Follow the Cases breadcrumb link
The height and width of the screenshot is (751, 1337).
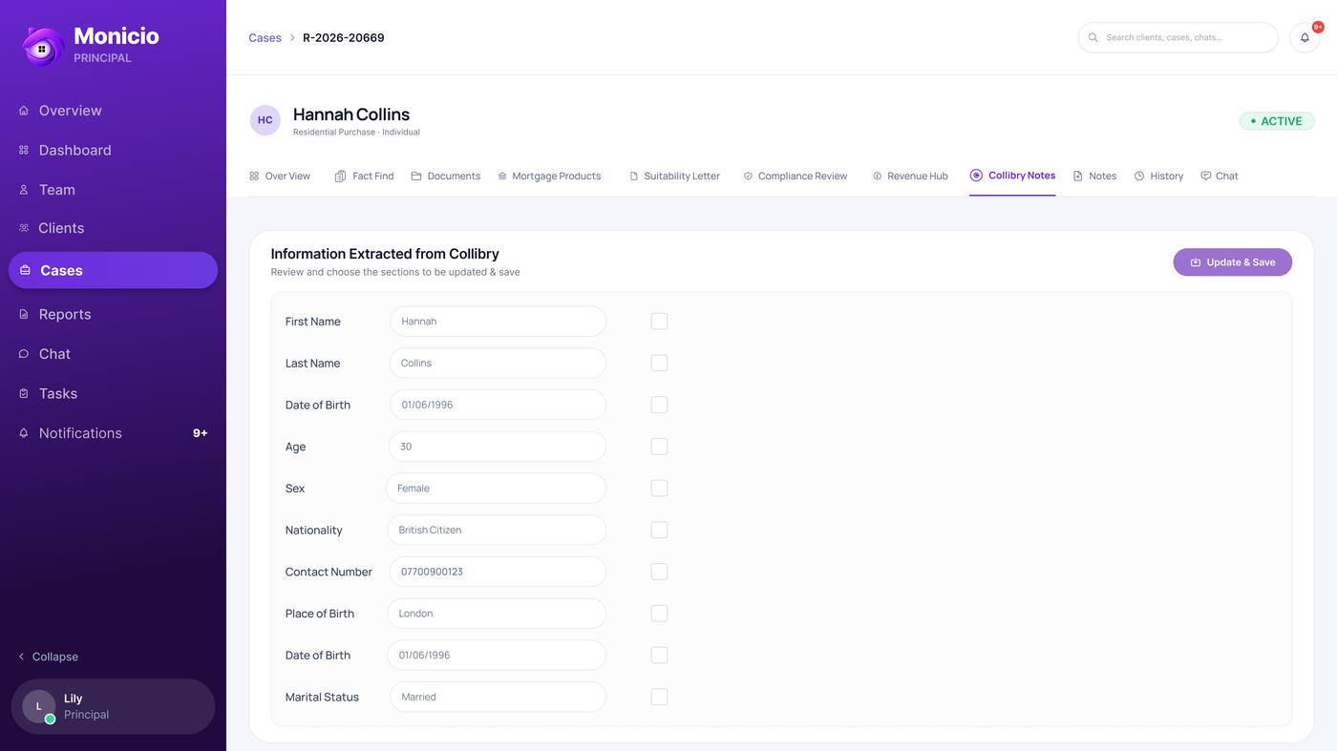(x=265, y=38)
